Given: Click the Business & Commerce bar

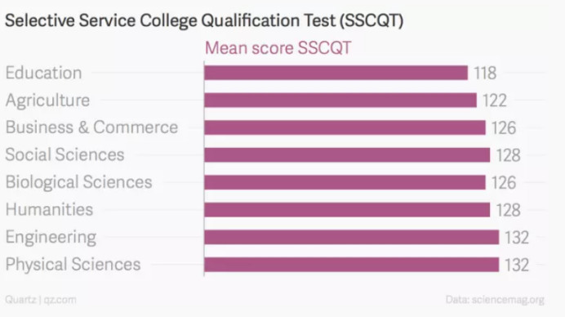Looking at the screenshot, I should pyautogui.click(x=345, y=127).
